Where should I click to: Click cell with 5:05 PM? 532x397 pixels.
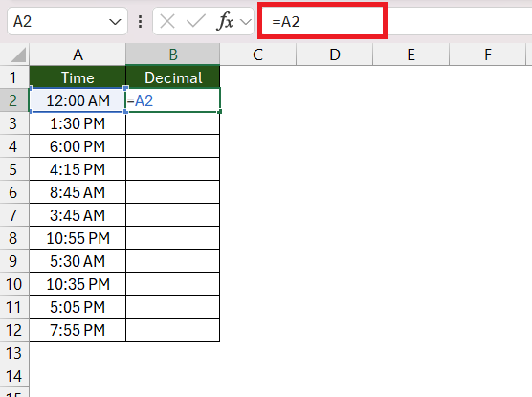(x=78, y=307)
